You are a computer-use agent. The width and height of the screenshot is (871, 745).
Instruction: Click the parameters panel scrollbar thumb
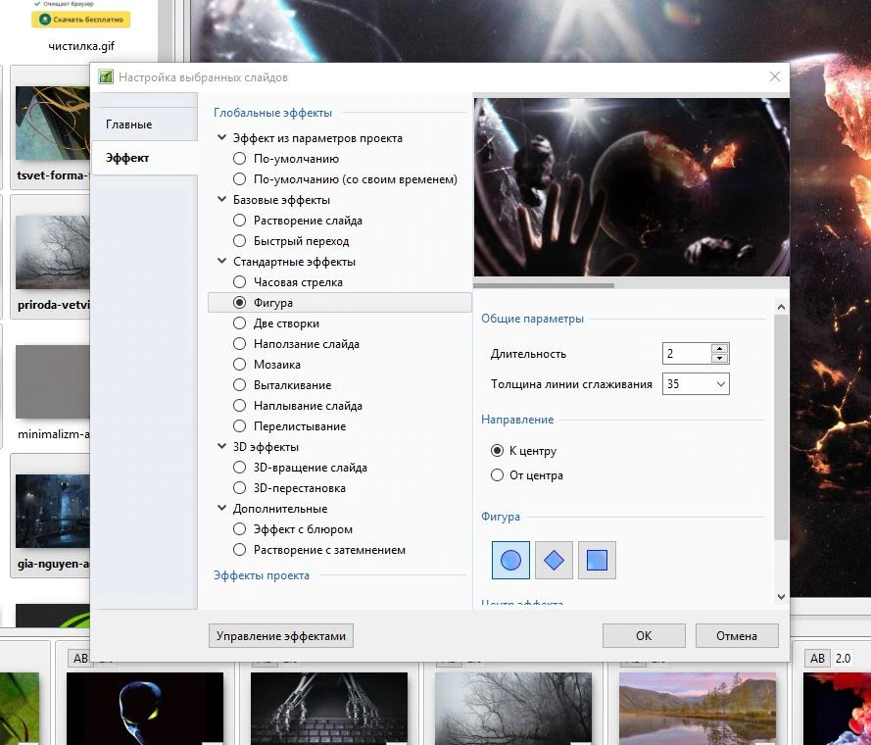click(781, 426)
